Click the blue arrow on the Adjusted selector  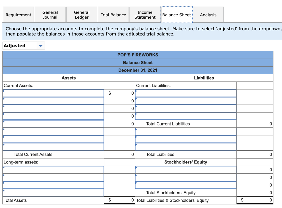pyautogui.click(x=41, y=46)
